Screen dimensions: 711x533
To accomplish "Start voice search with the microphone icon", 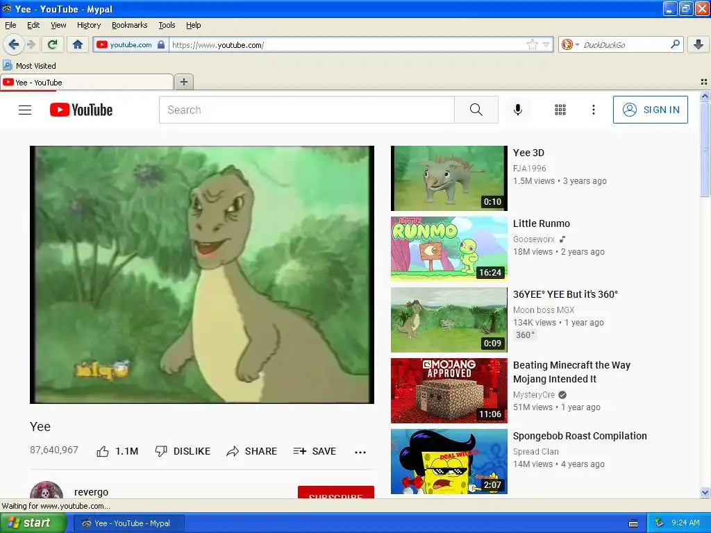I will pyautogui.click(x=518, y=110).
